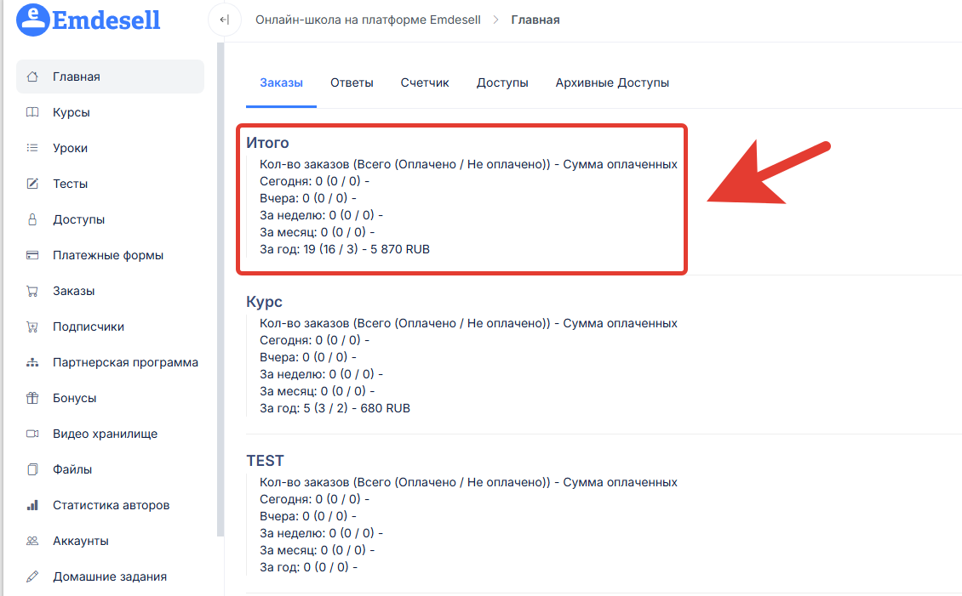Click the house icon next to Главная
Image resolution: width=962 pixels, height=596 pixels.
pos(33,77)
